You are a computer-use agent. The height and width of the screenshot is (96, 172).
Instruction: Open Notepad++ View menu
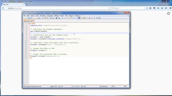(x=37, y=16)
